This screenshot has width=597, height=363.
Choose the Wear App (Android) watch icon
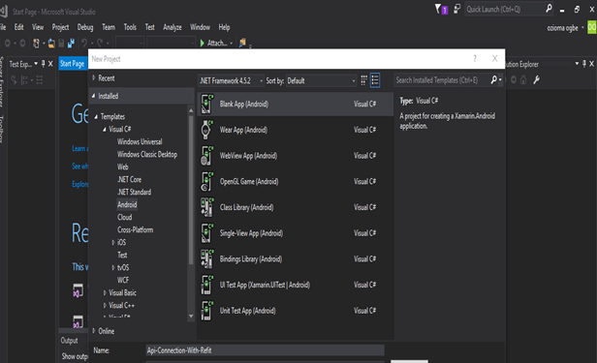[x=206, y=130]
